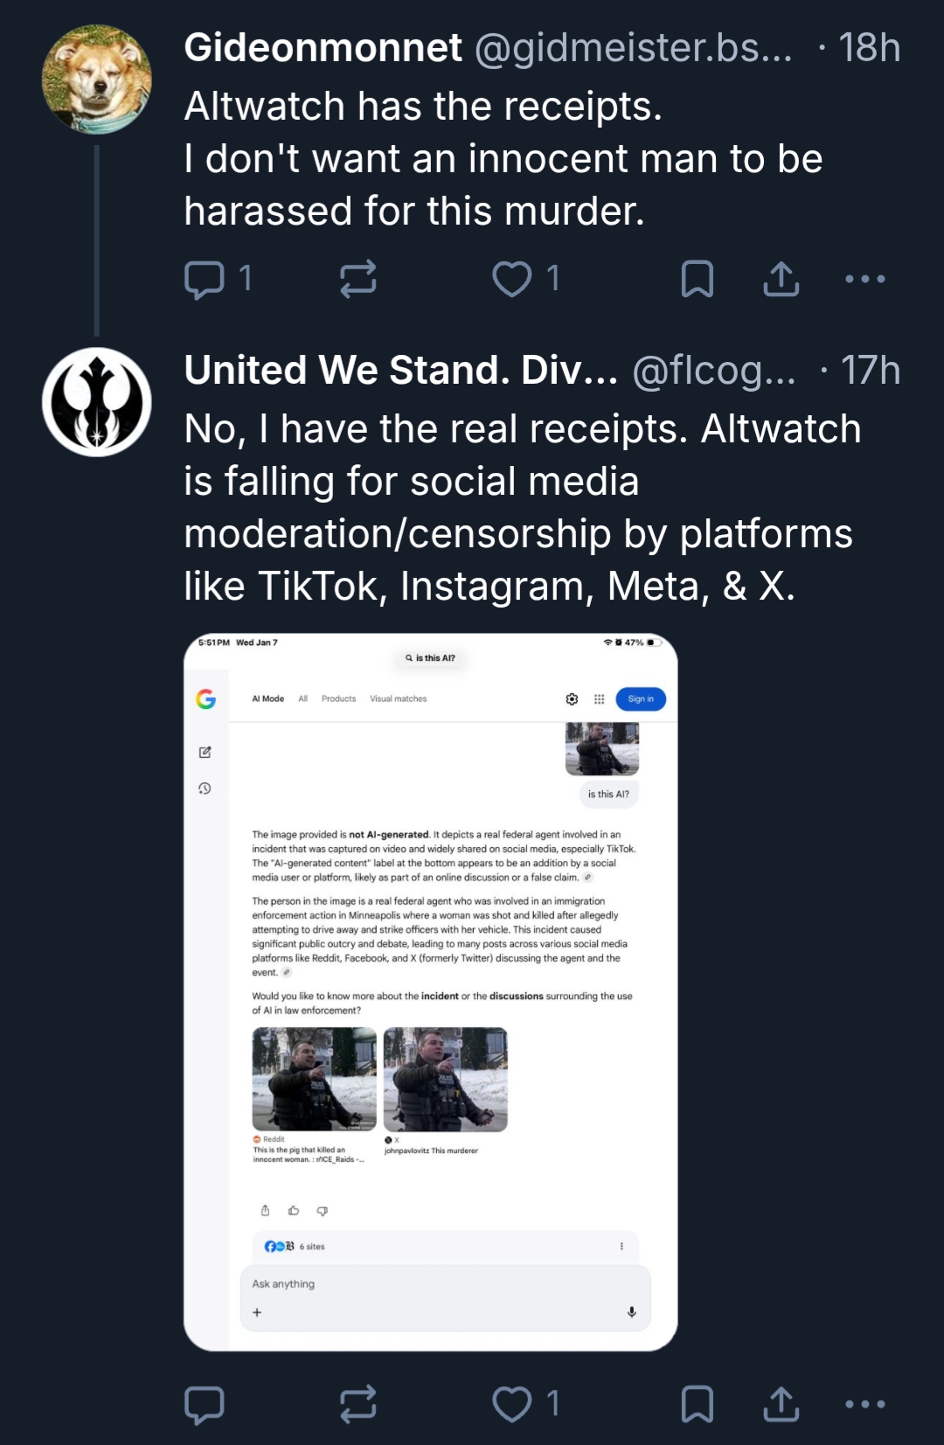This screenshot has width=944, height=1445.
Task: Repost Gideonmonnet's post
Action: (357, 279)
